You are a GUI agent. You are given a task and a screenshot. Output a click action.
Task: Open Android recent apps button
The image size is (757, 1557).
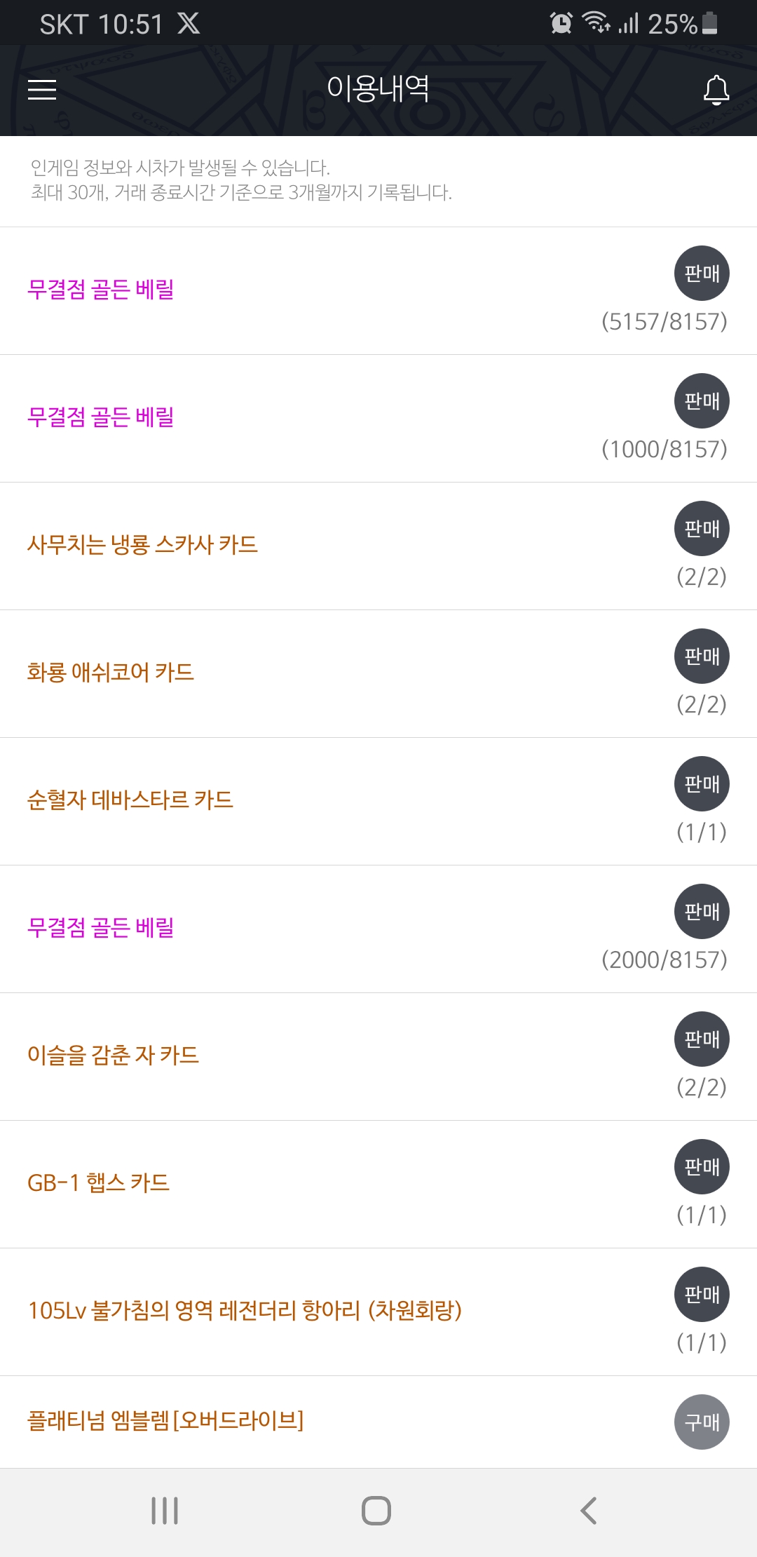(165, 1511)
